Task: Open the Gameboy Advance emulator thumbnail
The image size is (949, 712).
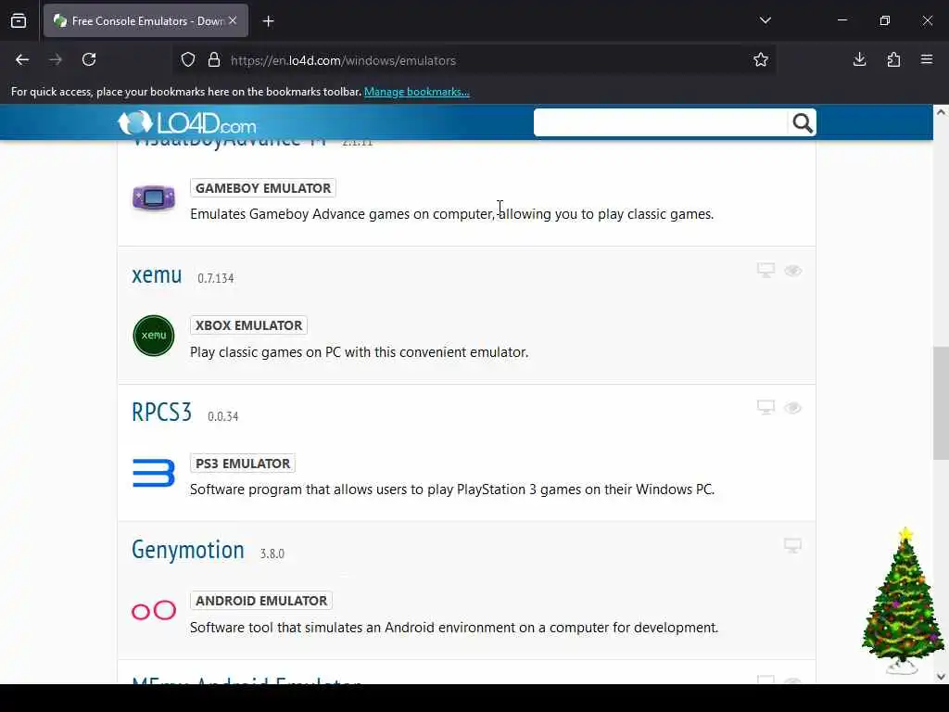Action: click(154, 198)
